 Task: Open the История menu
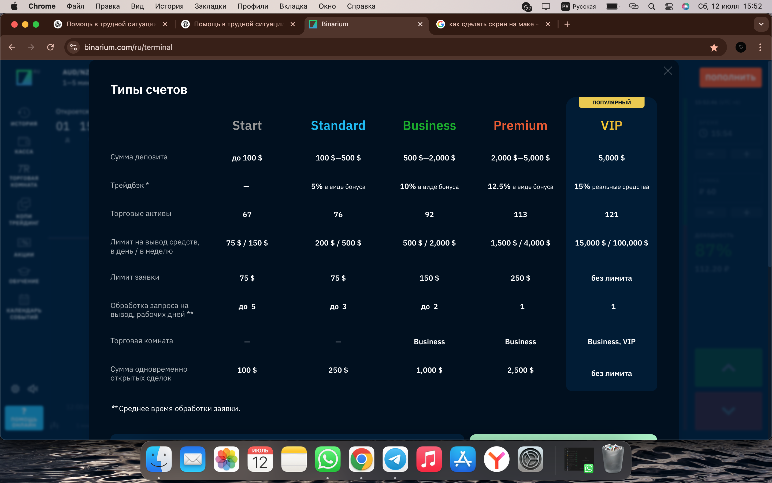tap(169, 6)
